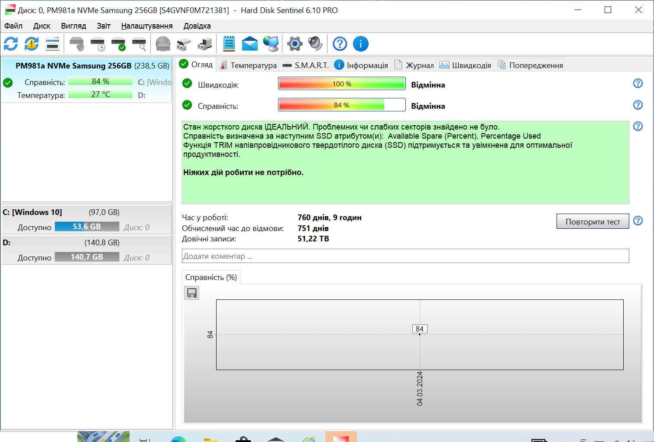654x442 pixels.
Task: Open the Диск menu
Action: click(42, 26)
